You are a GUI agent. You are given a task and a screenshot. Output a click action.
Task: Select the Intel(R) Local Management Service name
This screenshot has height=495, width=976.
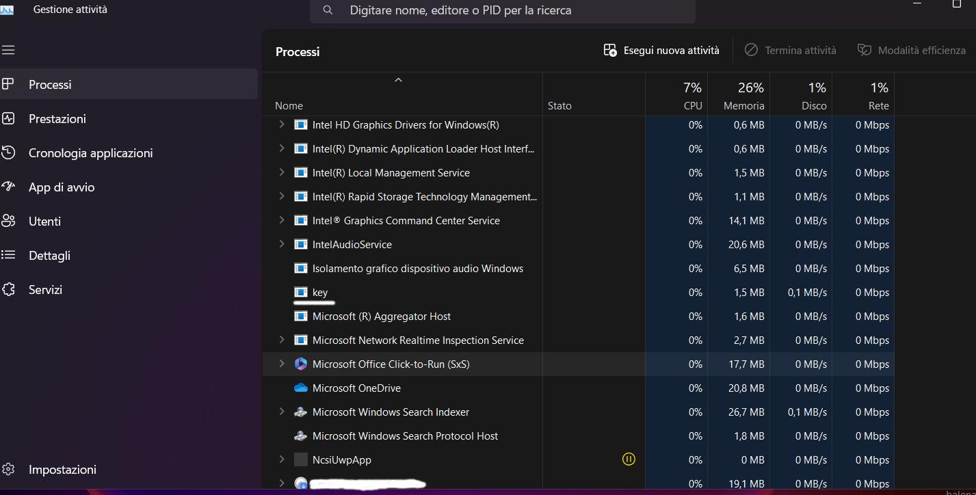coord(391,172)
